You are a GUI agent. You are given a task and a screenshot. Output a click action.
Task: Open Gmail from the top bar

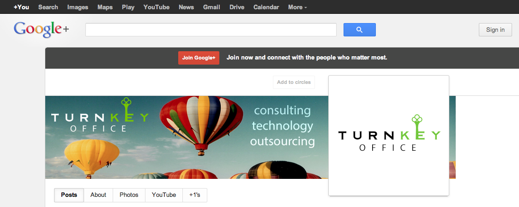(211, 7)
